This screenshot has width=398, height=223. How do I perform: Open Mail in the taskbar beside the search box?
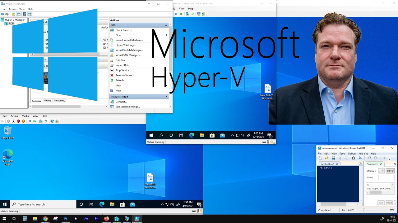pyautogui.click(x=132, y=204)
